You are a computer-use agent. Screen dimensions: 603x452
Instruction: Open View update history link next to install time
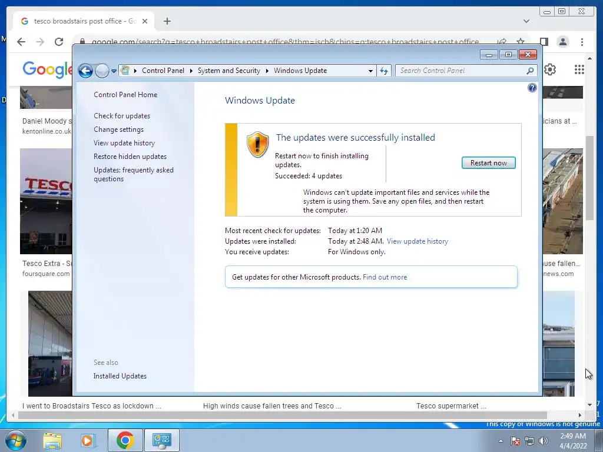(x=418, y=241)
